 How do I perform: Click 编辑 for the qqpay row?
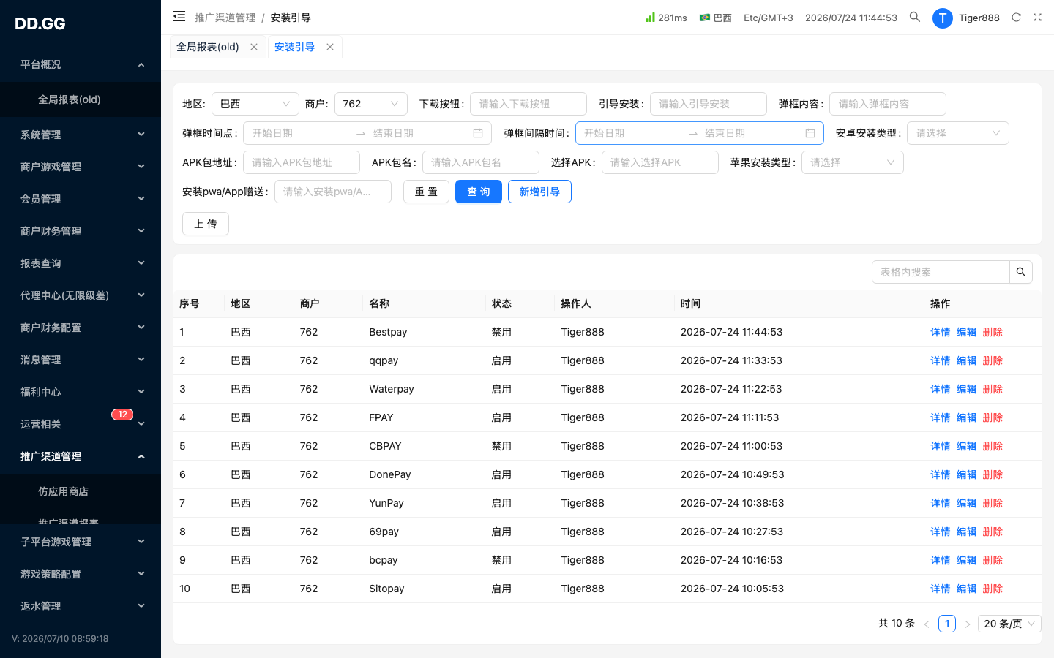pyautogui.click(x=966, y=360)
